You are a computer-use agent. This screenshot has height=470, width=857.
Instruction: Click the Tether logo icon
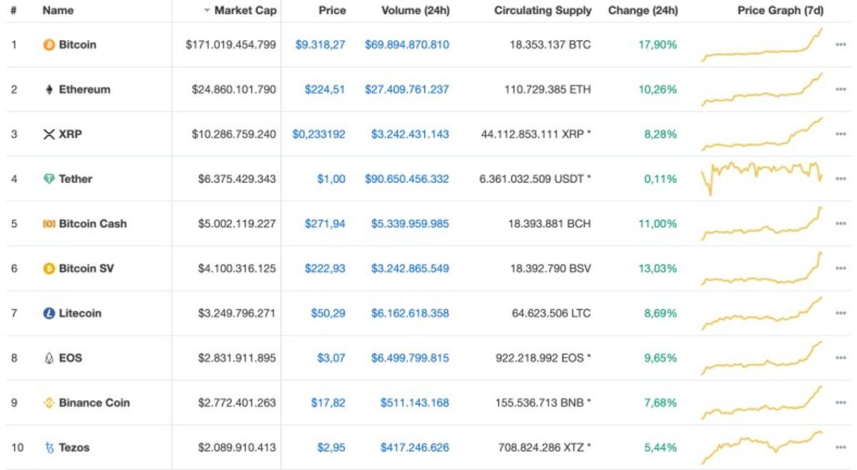pos(48,179)
